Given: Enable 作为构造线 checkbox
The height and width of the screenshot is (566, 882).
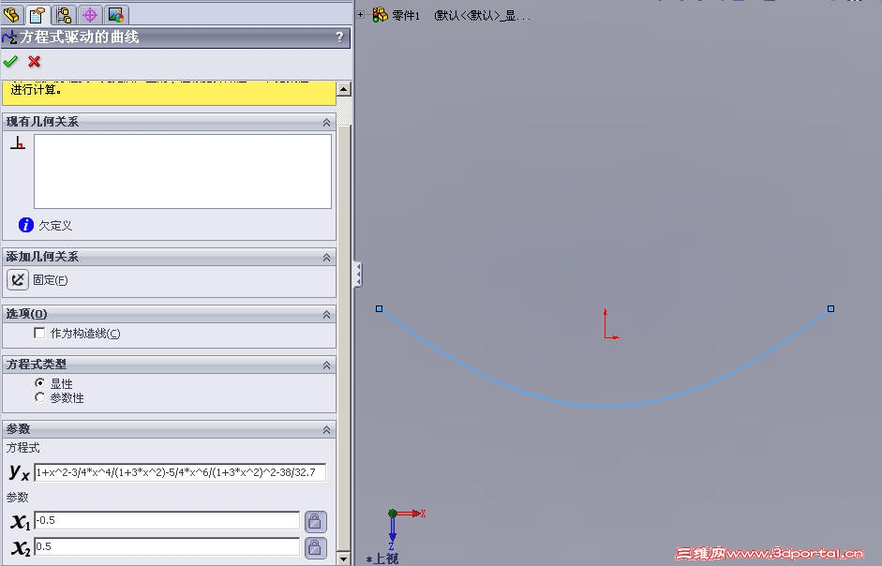Looking at the screenshot, I should pyautogui.click(x=39, y=333).
